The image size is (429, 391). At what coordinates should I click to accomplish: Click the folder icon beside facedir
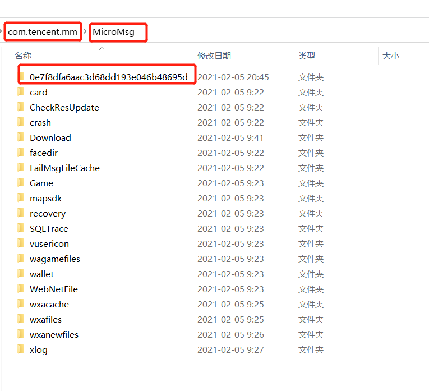[x=21, y=153]
